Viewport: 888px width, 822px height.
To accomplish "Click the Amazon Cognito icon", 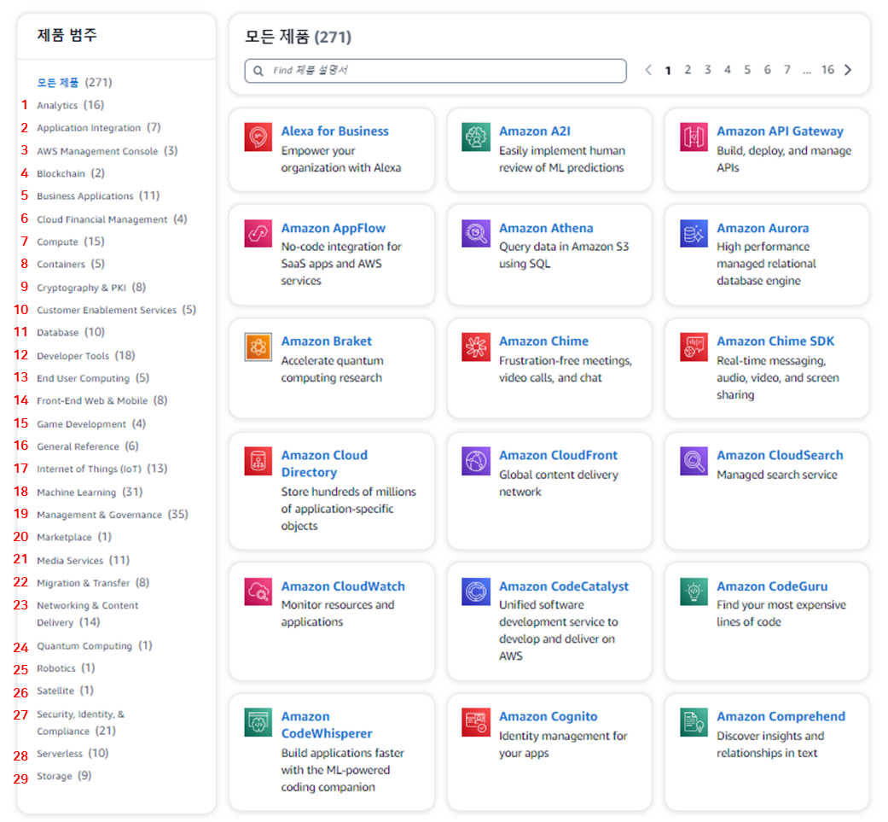I will 476,722.
